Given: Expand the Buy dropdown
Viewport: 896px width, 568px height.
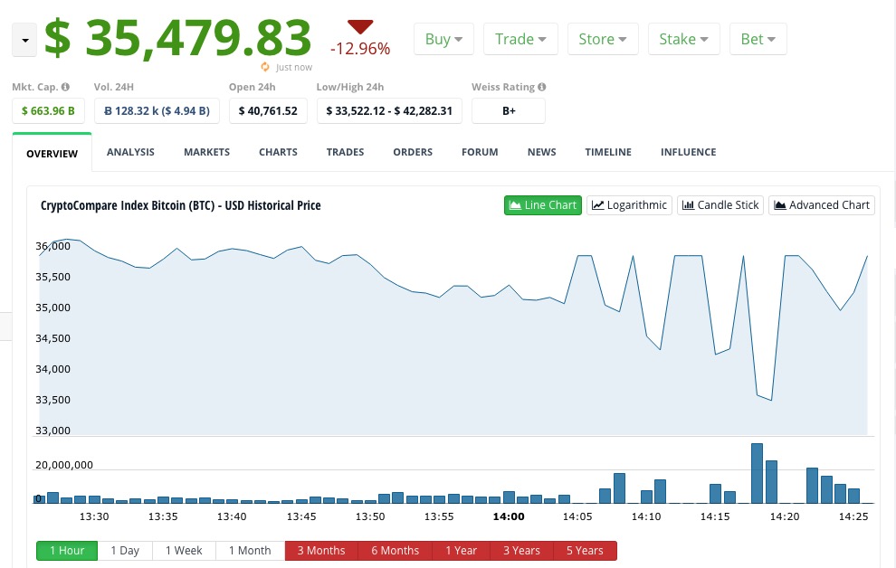Looking at the screenshot, I should [x=443, y=39].
